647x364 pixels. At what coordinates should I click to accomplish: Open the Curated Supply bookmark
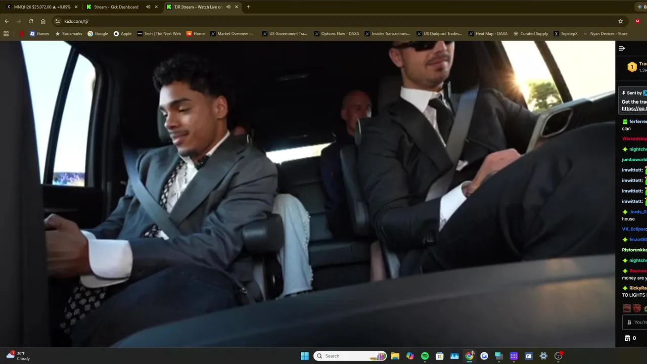tap(531, 34)
